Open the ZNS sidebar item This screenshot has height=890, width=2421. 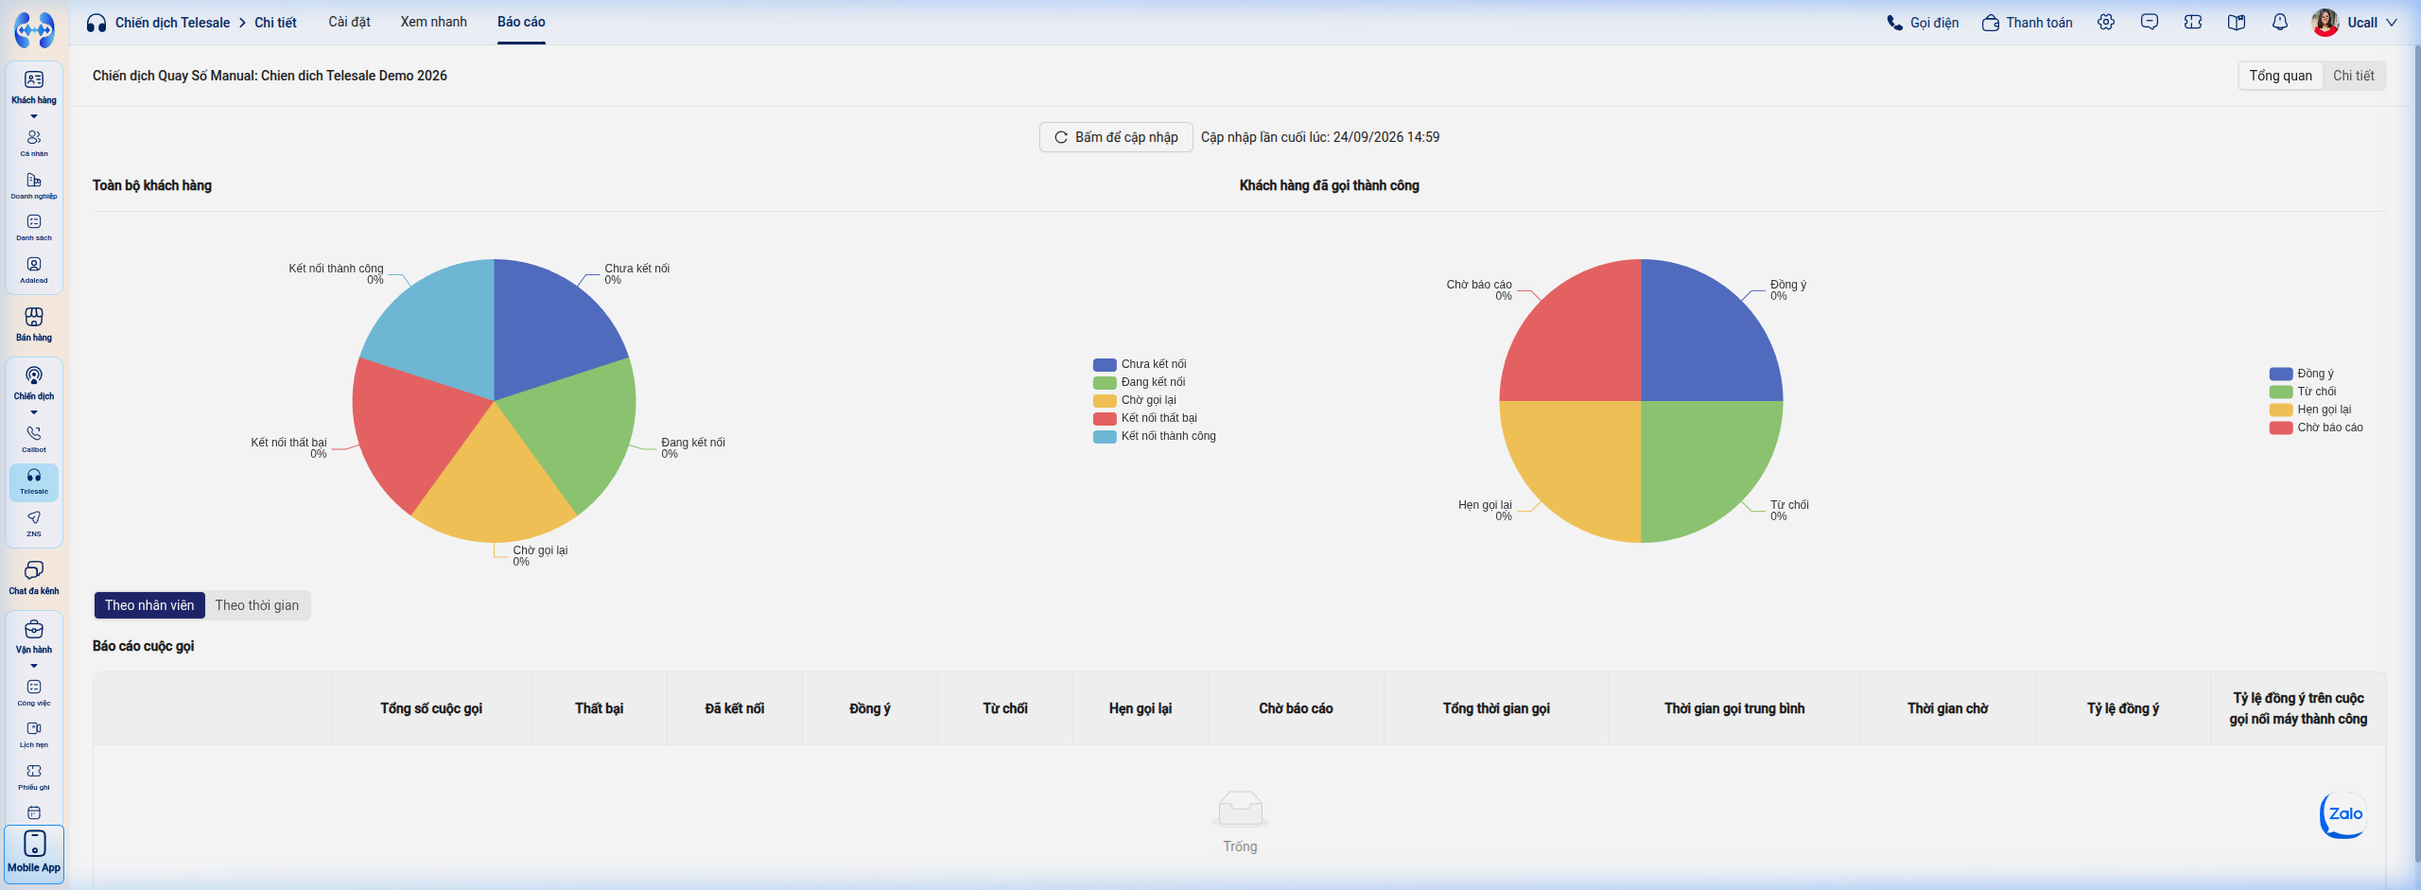coord(34,523)
